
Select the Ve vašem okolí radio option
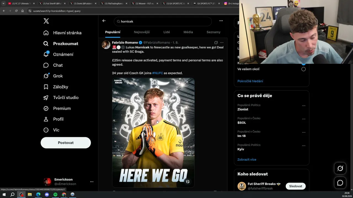(303, 69)
